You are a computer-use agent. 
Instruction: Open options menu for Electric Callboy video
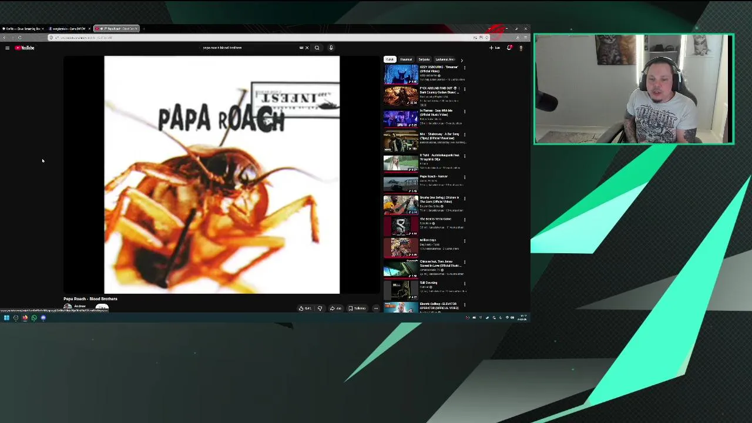[x=465, y=304]
